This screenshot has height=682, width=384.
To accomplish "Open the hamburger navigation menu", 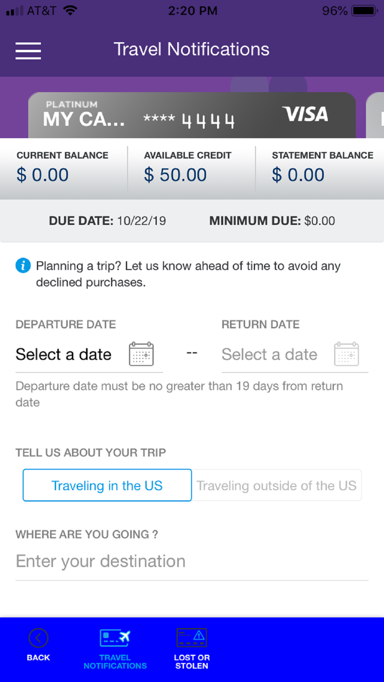I will pos(27,50).
